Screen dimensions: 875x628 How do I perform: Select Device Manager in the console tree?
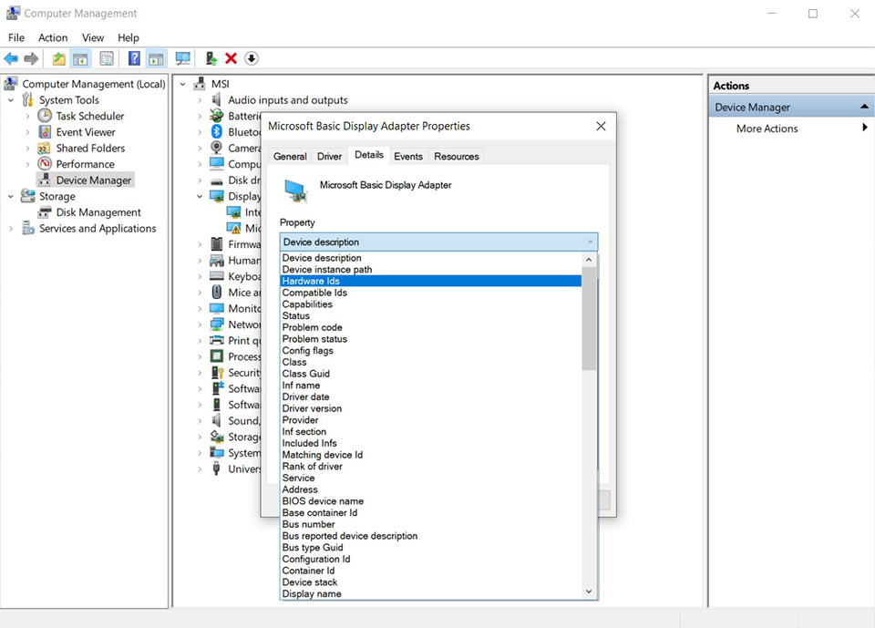coord(94,180)
